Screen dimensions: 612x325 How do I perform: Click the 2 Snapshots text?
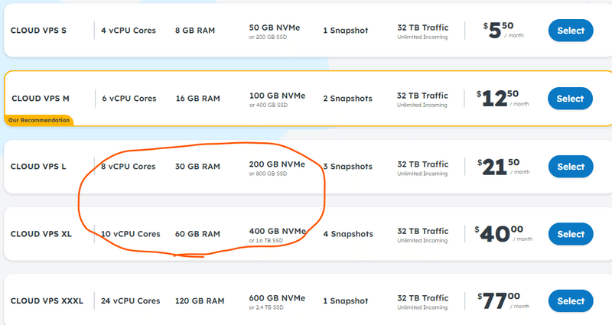[x=347, y=99]
